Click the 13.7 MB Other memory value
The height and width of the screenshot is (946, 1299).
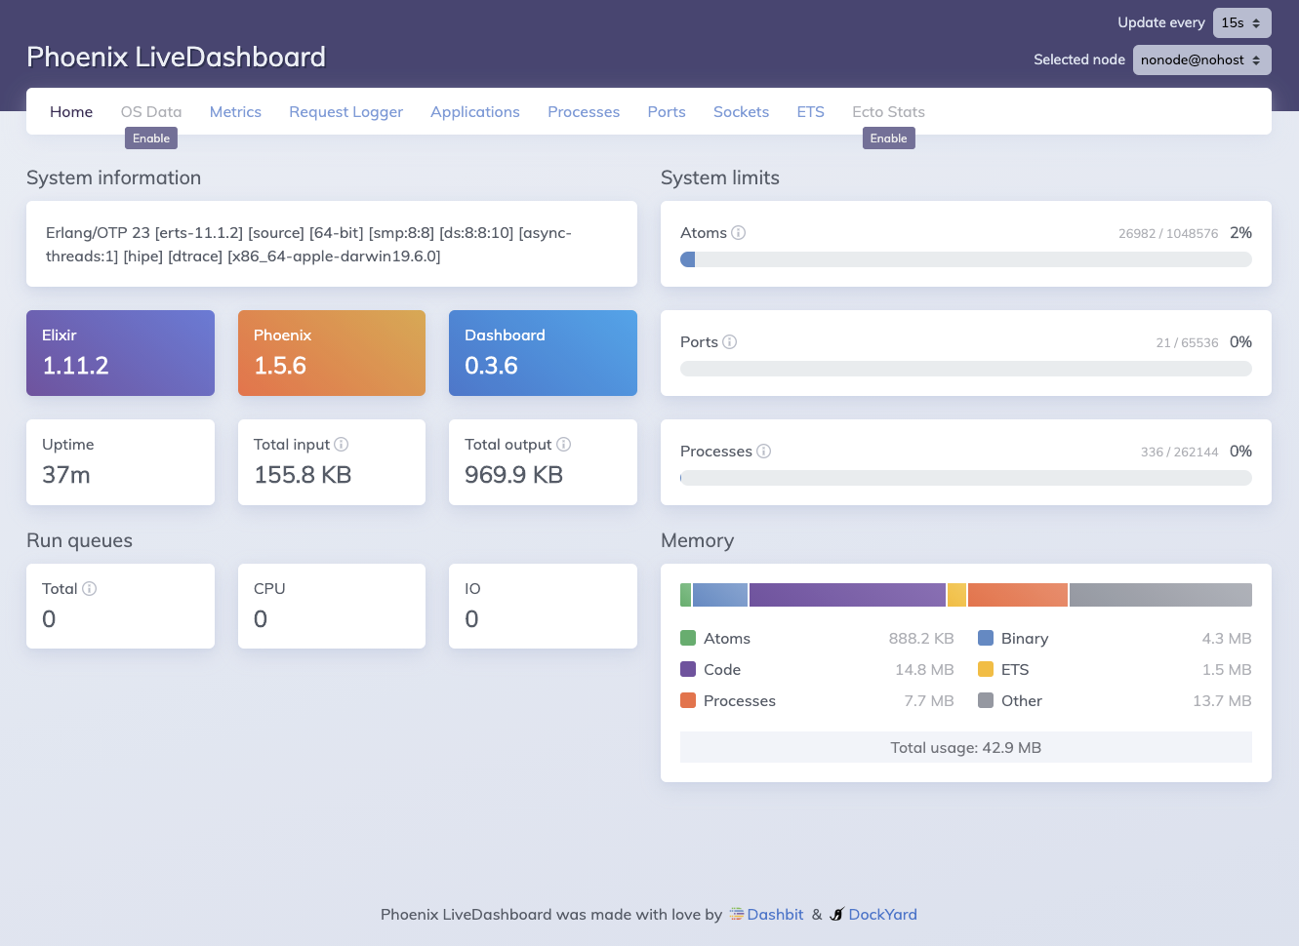1222,701
